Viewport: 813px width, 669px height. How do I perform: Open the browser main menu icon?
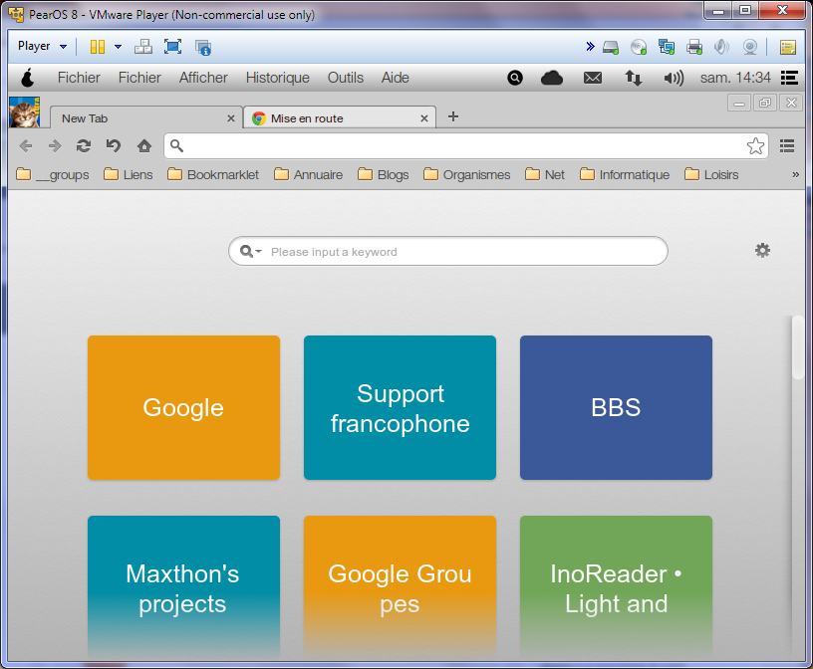[787, 146]
